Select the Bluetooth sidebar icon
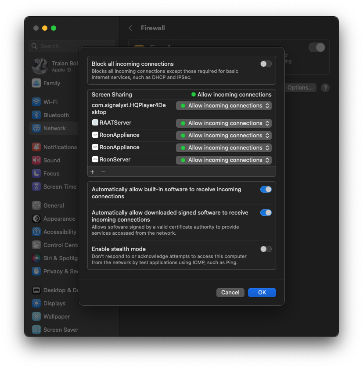 pyautogui.click(x=36, y=115)
